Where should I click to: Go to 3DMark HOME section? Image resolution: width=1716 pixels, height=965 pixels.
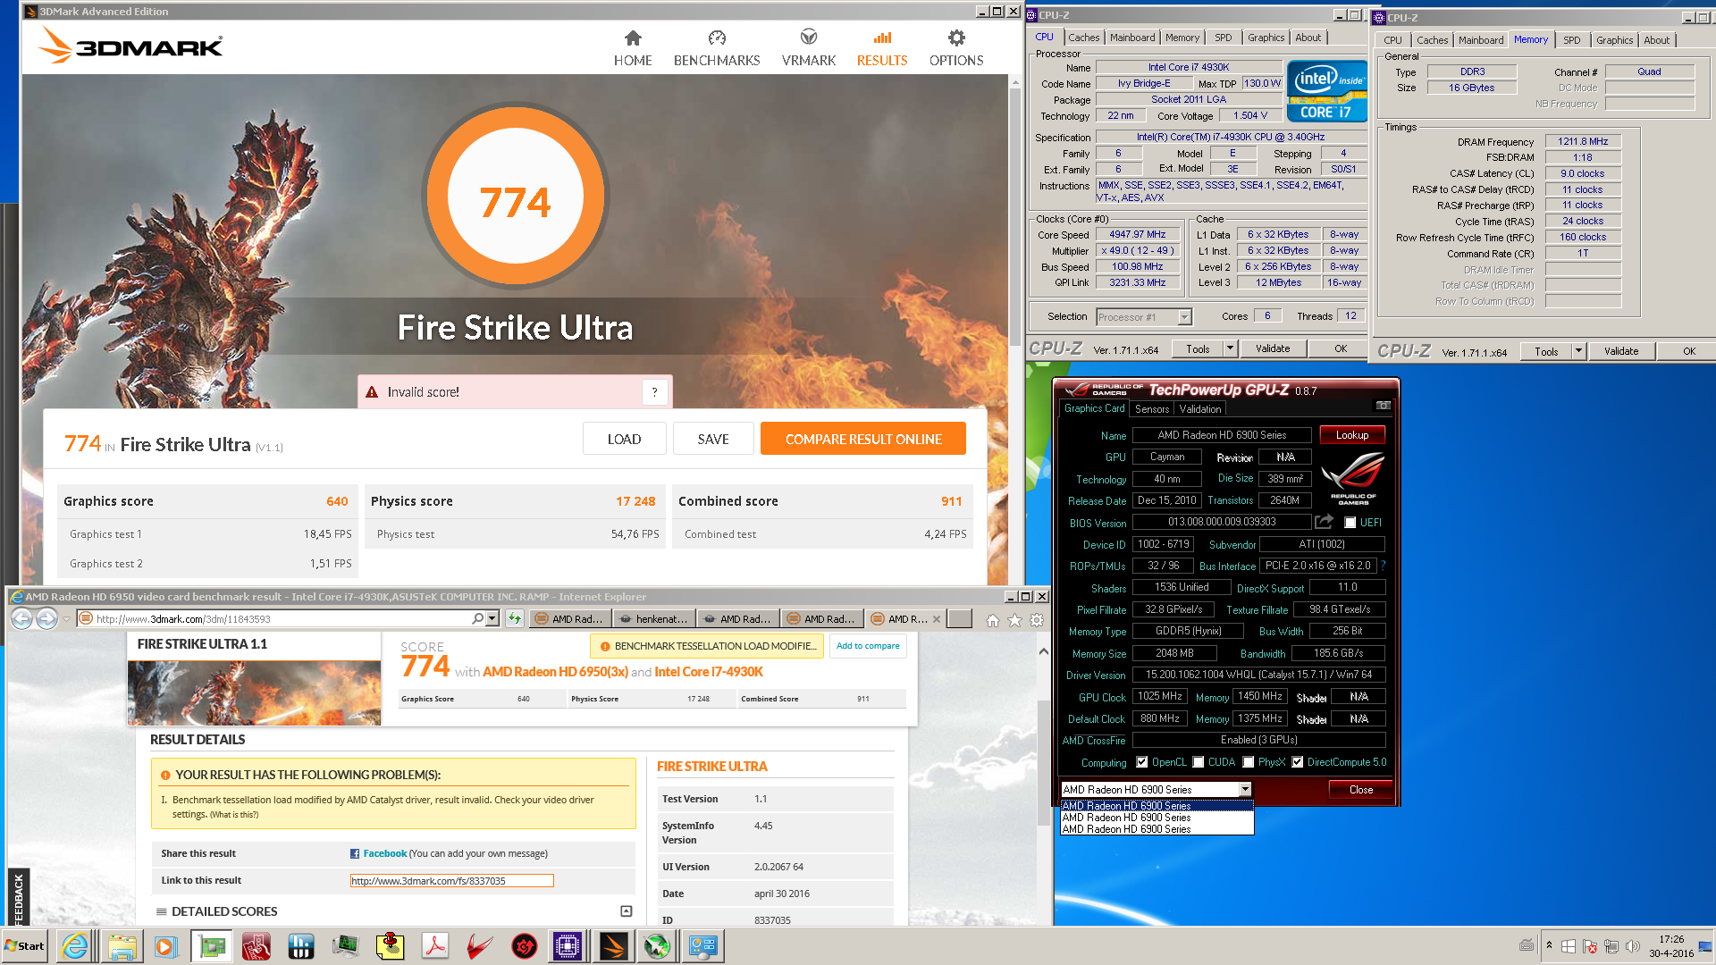click(633, 48)
